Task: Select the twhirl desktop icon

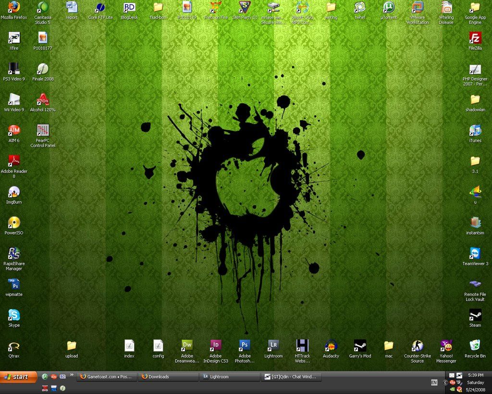Action: 360,11
